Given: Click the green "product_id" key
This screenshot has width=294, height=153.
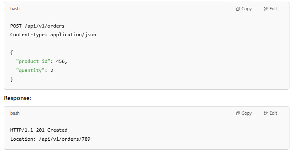Looking at the screenshot, I should pyautogui.click(x=33, y=61).
